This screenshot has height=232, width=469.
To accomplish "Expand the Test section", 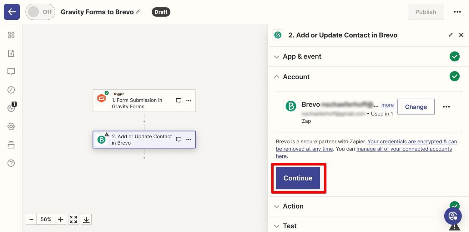I will (x=368, y=226).
